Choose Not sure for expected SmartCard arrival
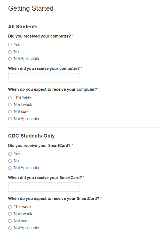166x232 pixels. [x=10, y=221]
